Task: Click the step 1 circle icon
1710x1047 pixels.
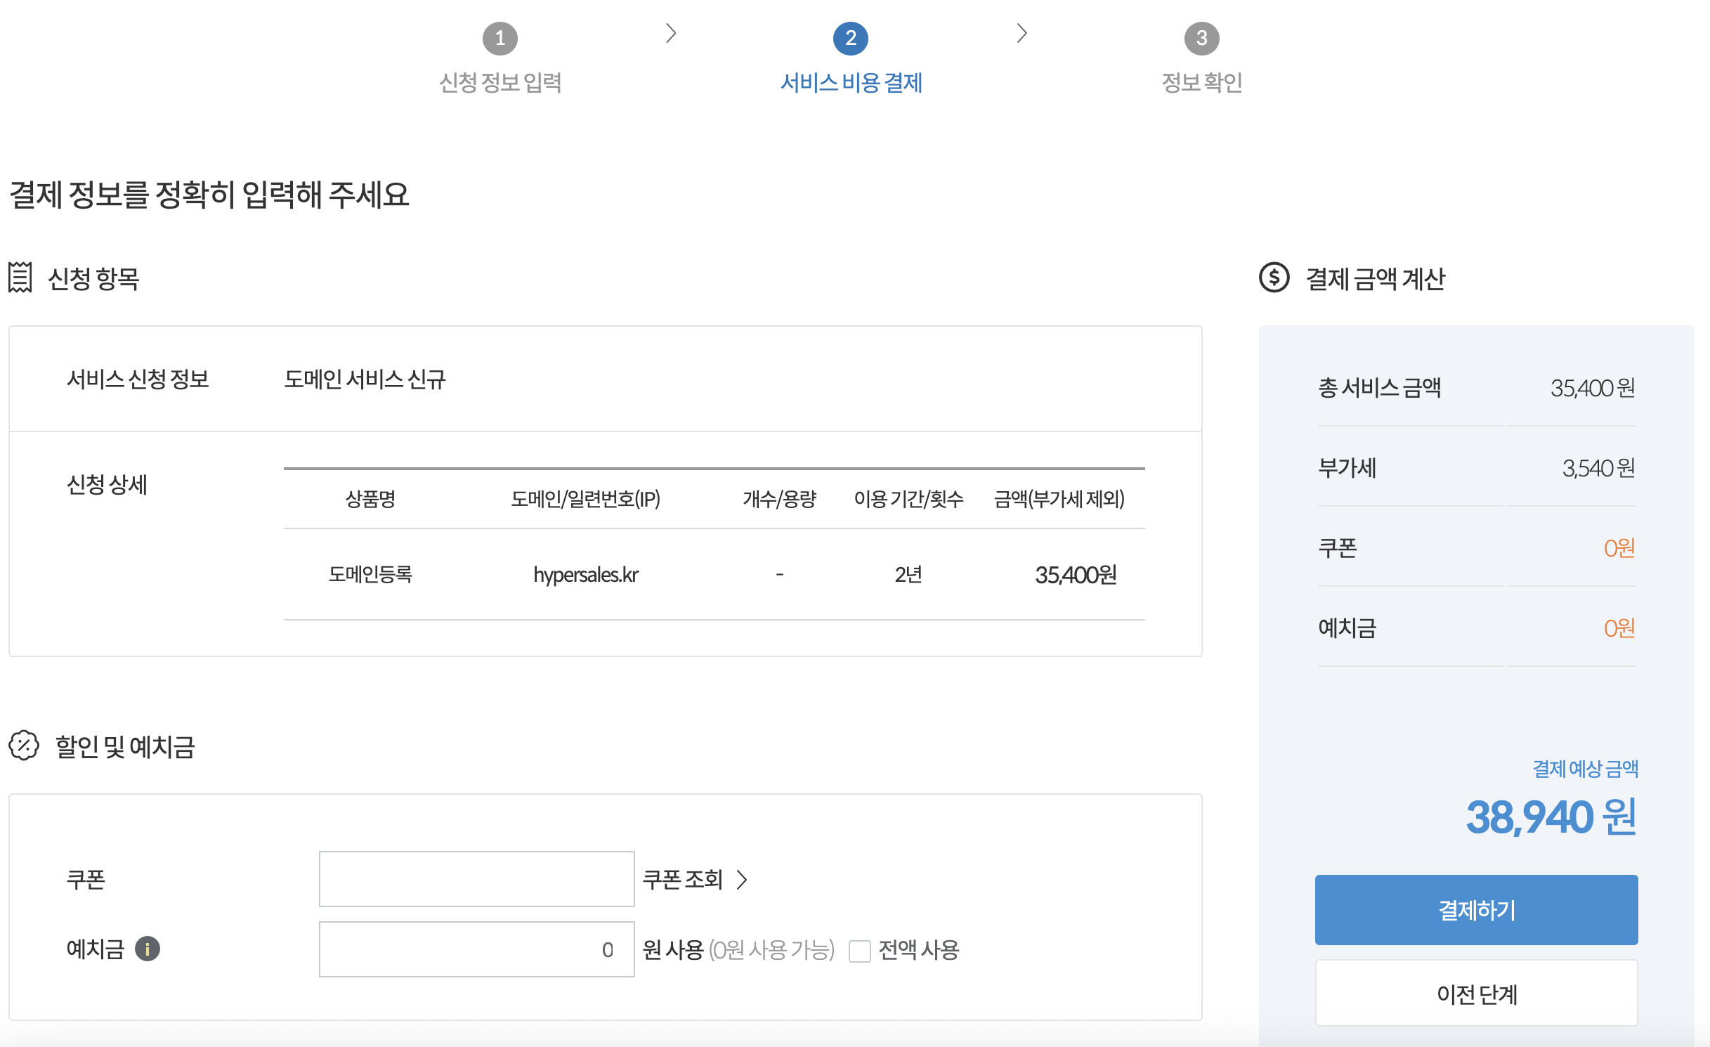Action: tap(500, 38)
